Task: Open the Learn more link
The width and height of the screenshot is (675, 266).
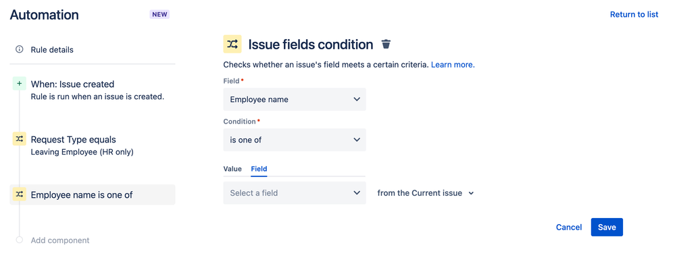Action: (453, 65)
